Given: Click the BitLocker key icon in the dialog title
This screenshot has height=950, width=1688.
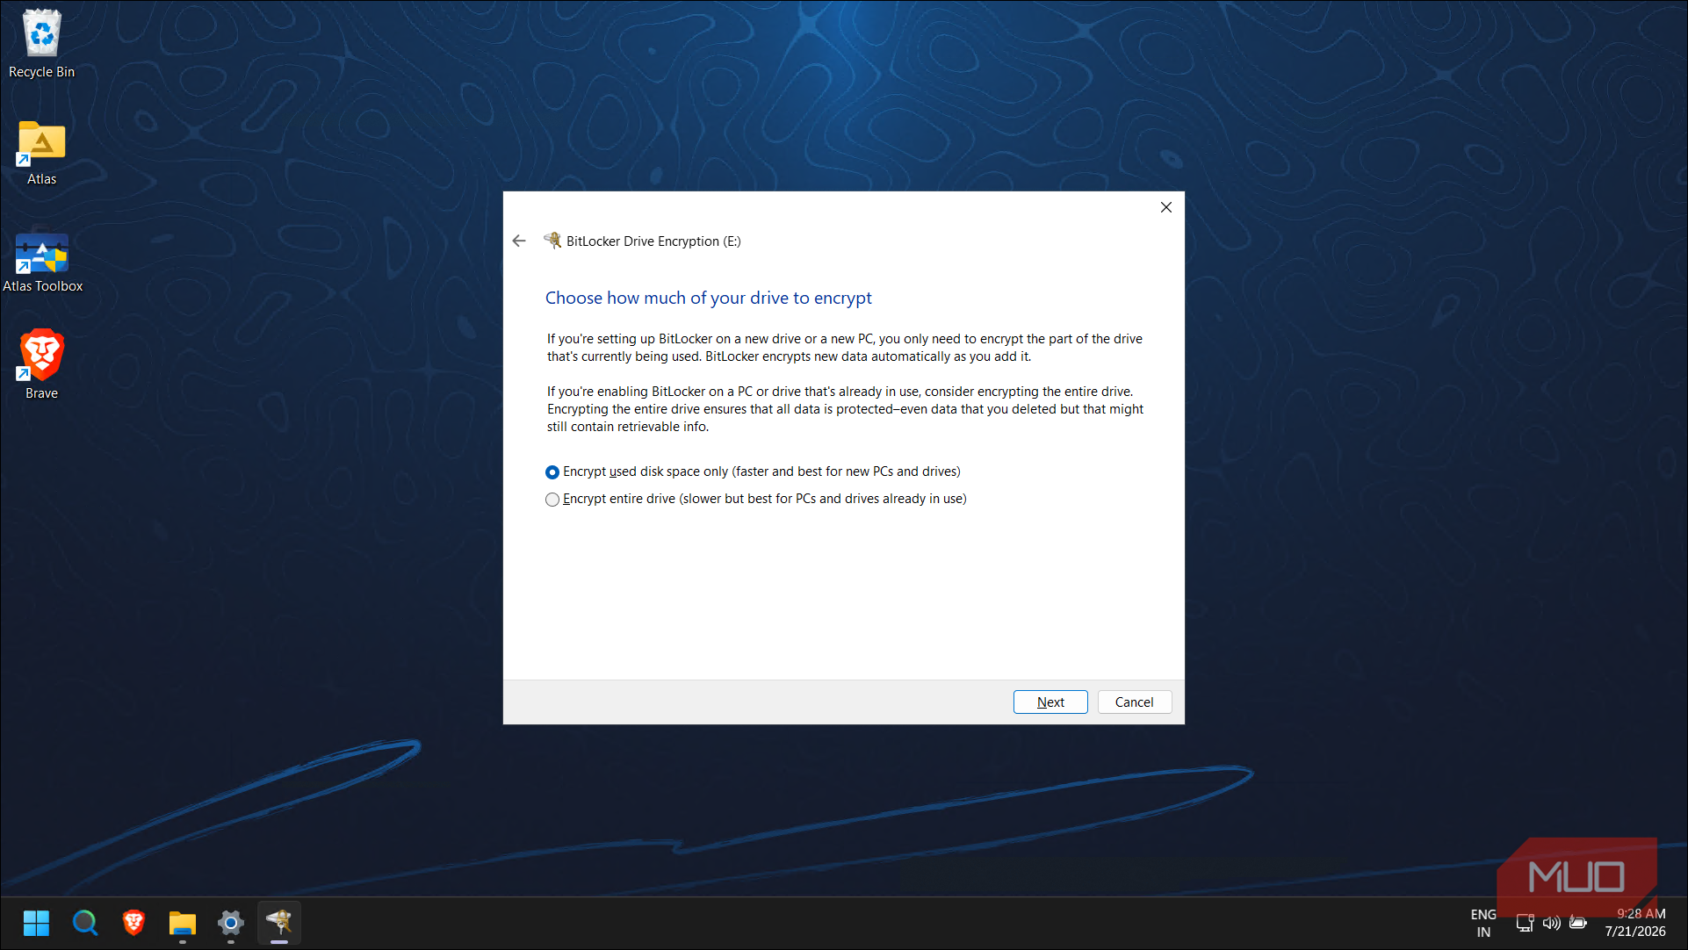Looking at the screenshot, I should pos(552,241).
